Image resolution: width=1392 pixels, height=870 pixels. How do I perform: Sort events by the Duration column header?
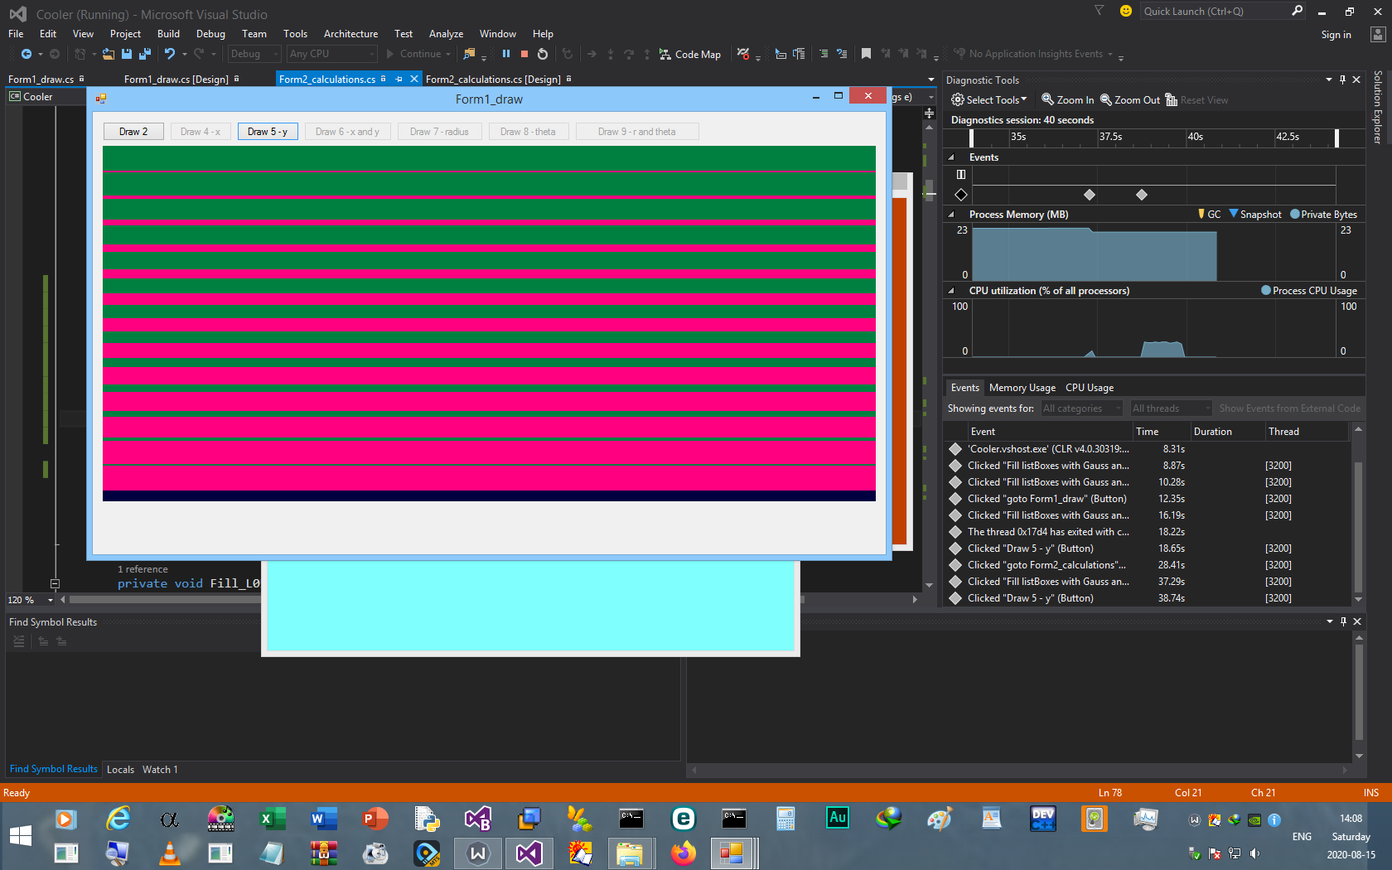(x=1226, y=432)
